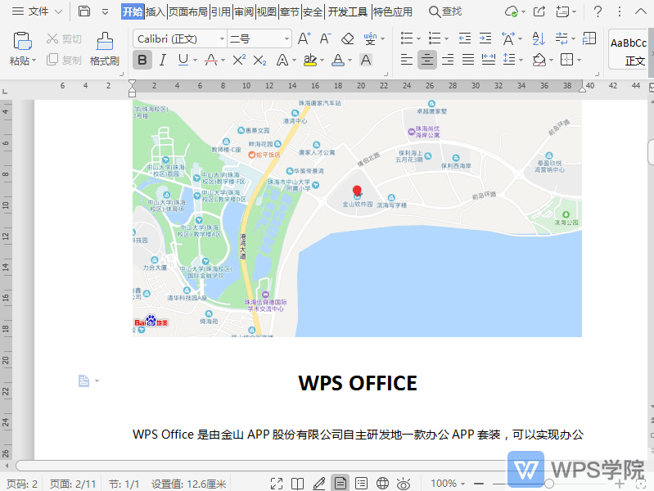Decrease font size with the A- icon
Image resolution: width=654 pixels, height=491 pixels.
pos(325,38)
